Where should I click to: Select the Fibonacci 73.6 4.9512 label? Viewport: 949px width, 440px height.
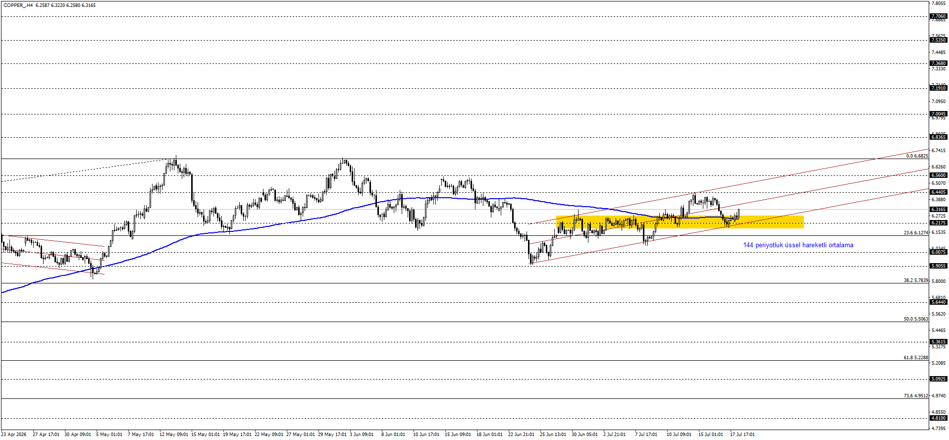pyautogui.click(x=916, y=396)
